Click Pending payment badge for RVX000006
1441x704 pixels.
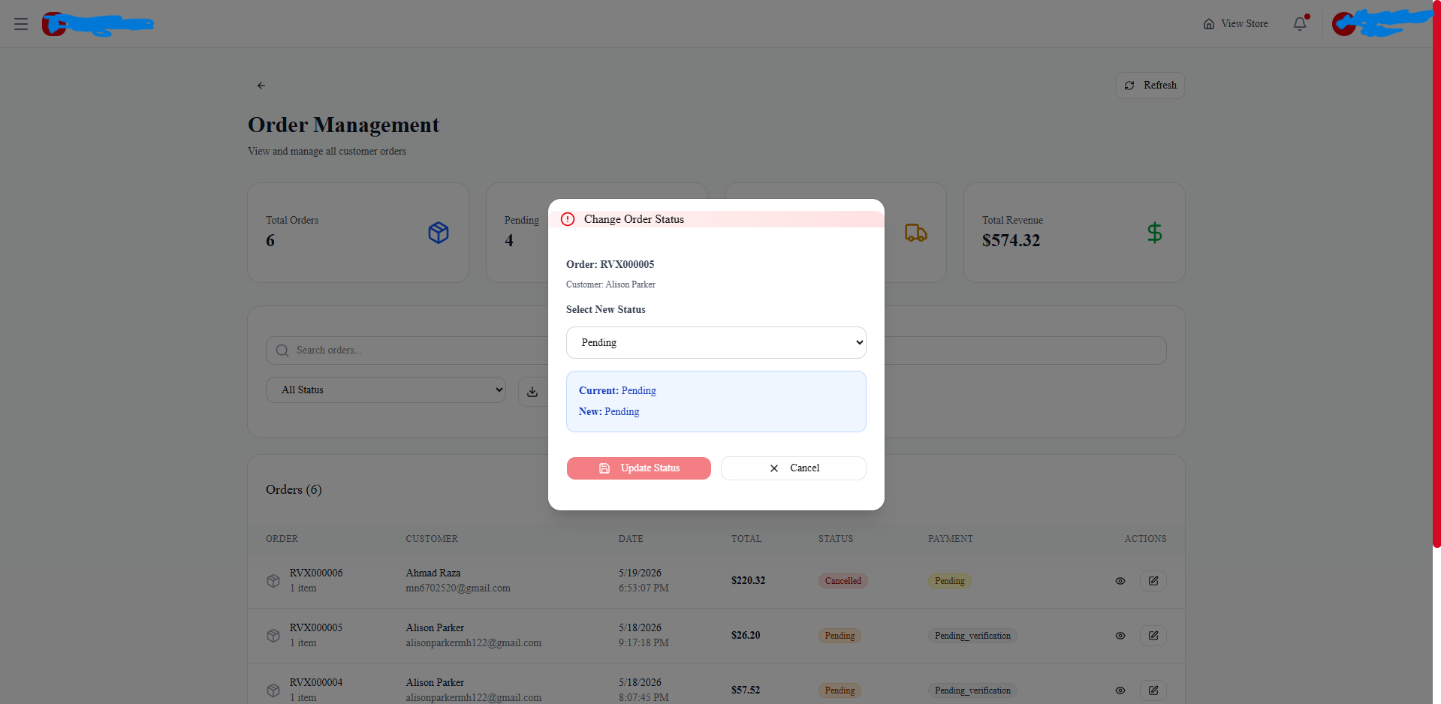click(949, 581)
